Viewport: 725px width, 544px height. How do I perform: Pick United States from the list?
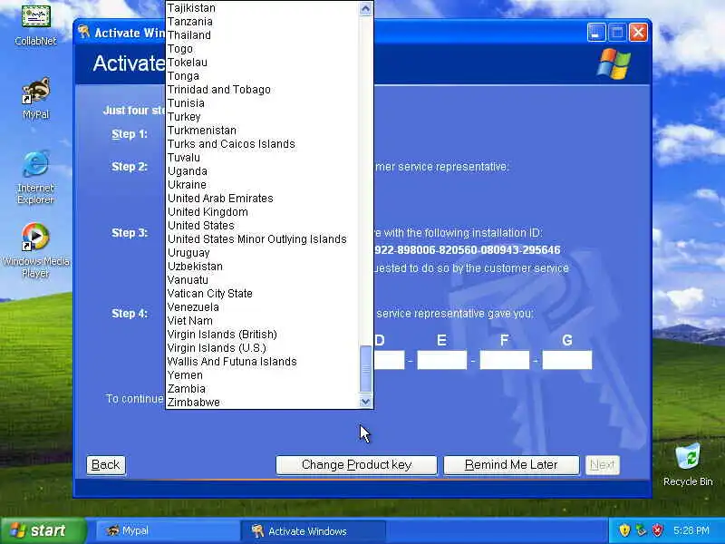(x=262, y=226)
